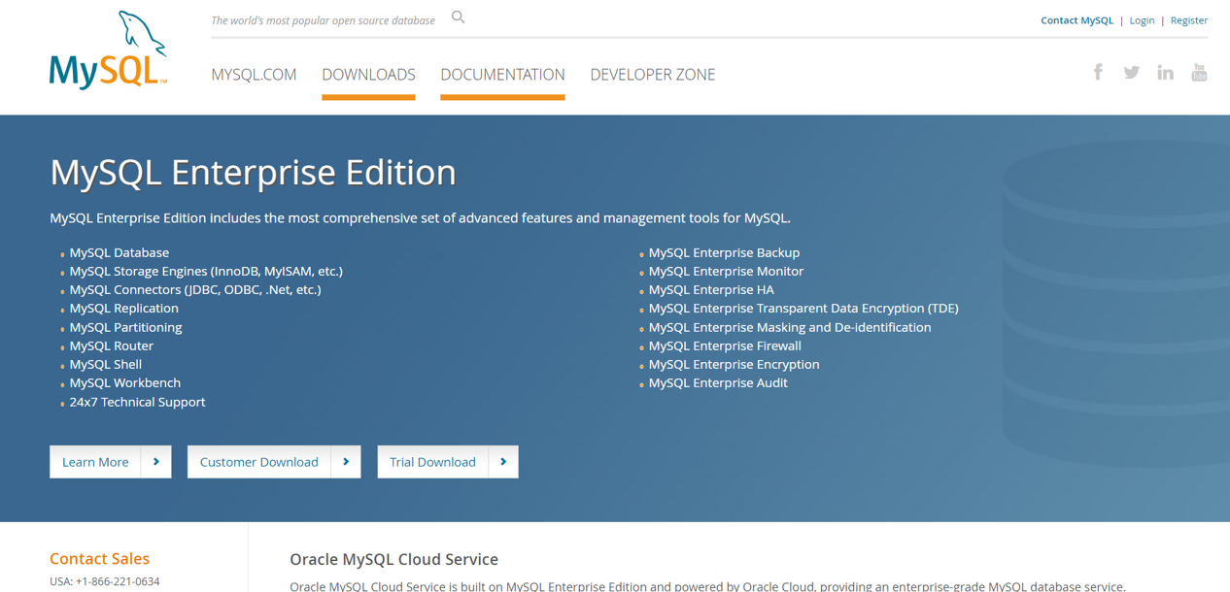Open the MYSQL.COM navigation tab
This screenshot has width=1230, height=592.
[254, 75]
